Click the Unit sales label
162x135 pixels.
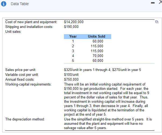[x=13, y=31]
